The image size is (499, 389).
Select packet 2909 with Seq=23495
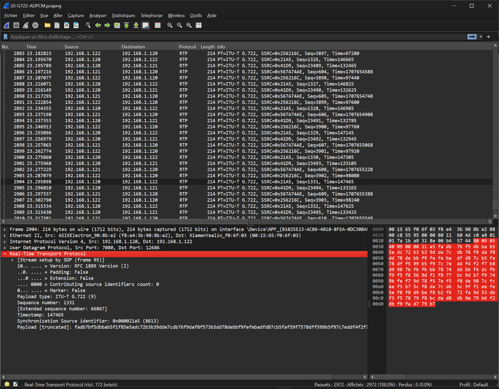click(247, 212)
